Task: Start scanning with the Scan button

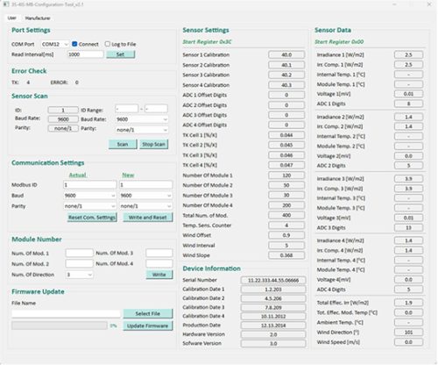Action: pyautogui.click(x=123, y=144)
